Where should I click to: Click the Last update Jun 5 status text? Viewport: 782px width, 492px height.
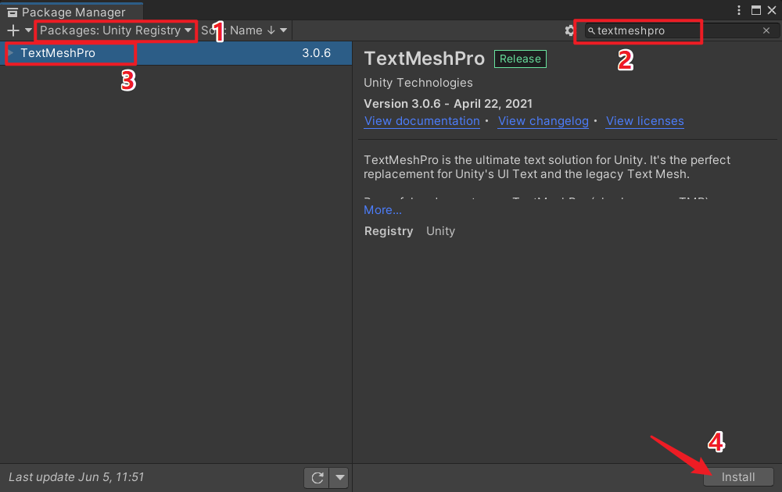point(77,477)
